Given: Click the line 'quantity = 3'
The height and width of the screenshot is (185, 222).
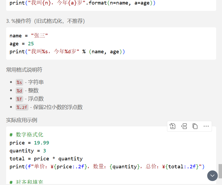Looking at the screenshot, I should point(28,151).
